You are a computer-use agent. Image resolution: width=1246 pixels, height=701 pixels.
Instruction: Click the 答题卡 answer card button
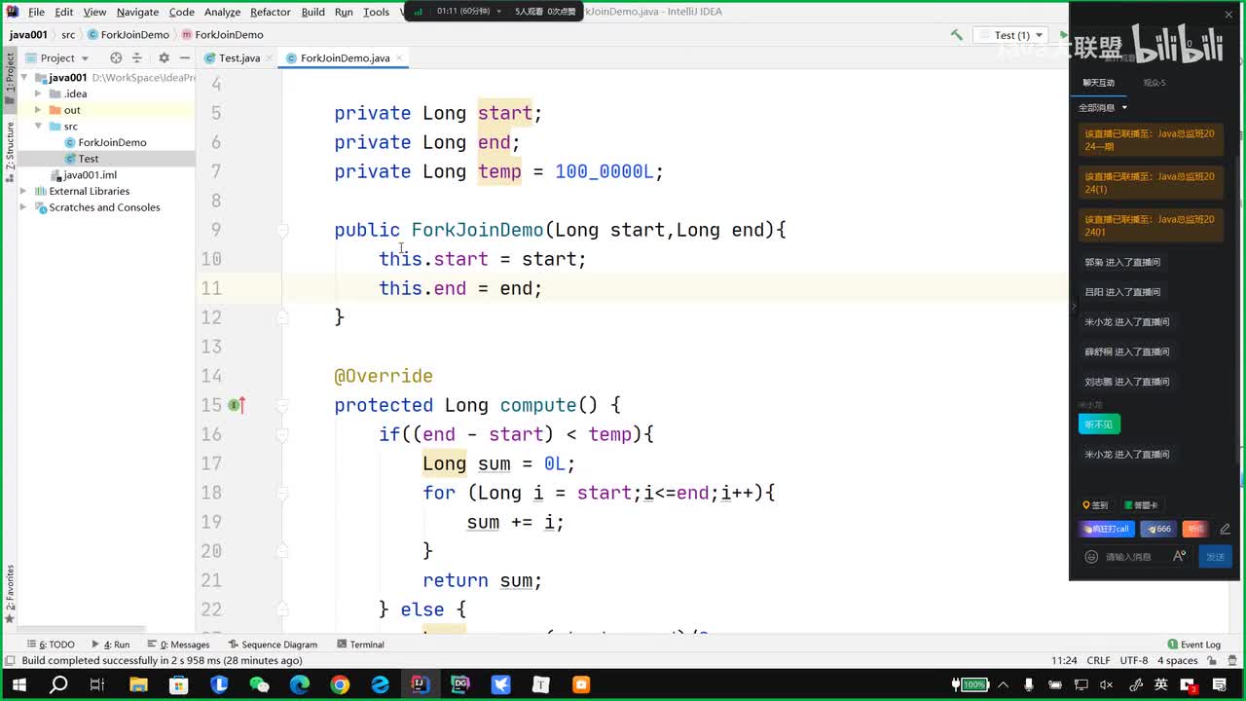point(1141,505)
